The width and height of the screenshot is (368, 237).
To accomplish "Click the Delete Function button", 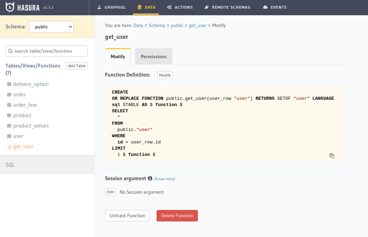I will 177,216.
